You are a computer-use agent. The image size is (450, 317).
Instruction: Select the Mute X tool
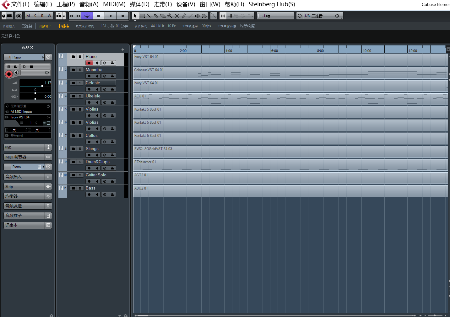click(177, 16)
